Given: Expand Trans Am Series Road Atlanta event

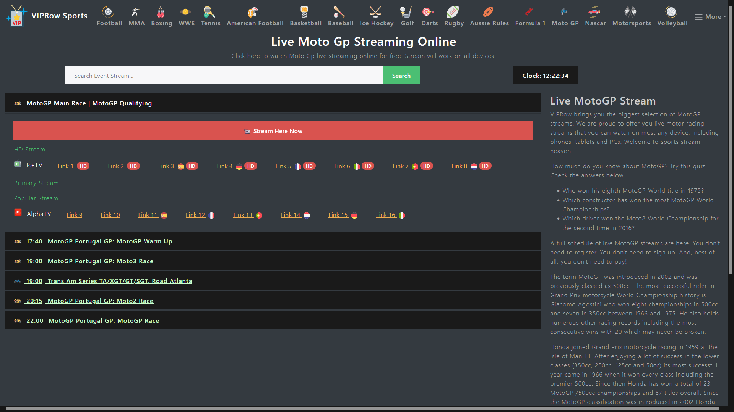Looking at the screenshot, I should (273, 281).
